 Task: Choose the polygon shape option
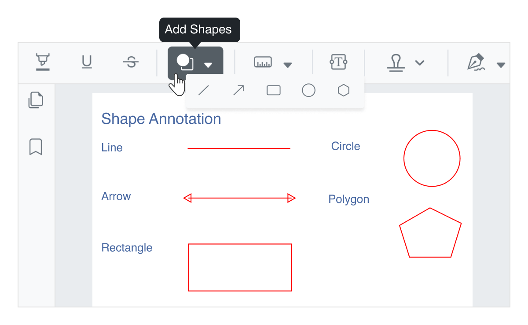coord(344,90)
